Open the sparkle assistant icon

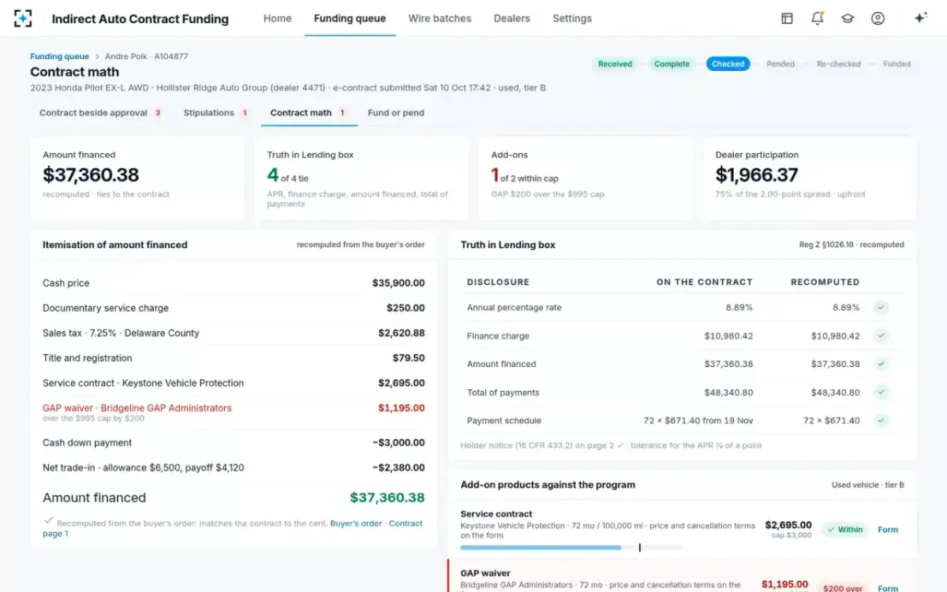[920, 18]
